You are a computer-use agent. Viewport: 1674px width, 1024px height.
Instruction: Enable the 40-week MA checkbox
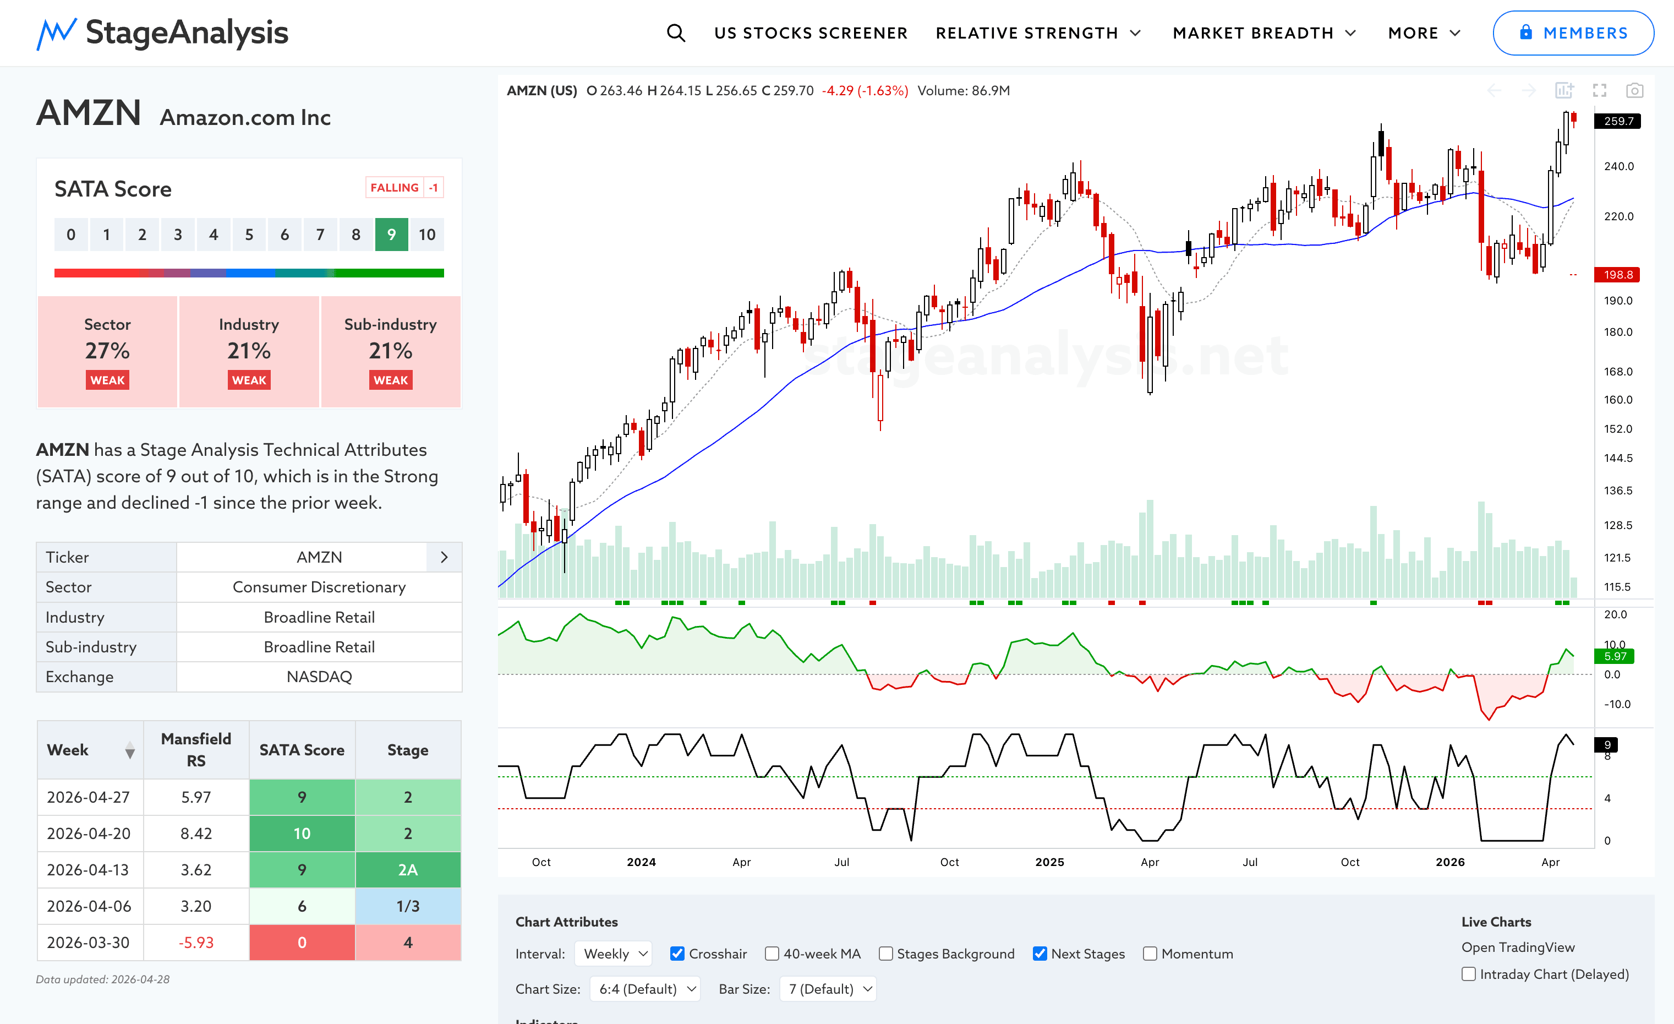[x=772, y=954]
